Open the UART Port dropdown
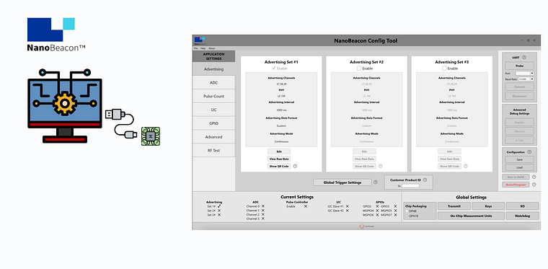 tap(524, 74)
